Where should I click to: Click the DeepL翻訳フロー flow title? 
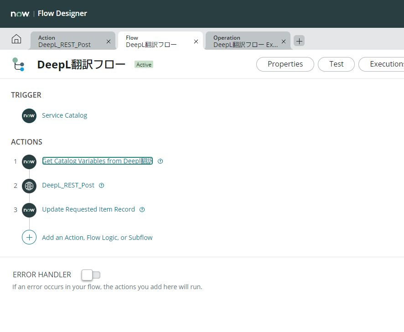click(x=81, y=64)
